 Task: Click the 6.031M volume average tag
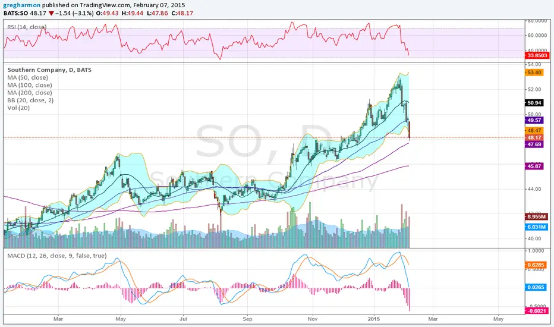[536, 227]
